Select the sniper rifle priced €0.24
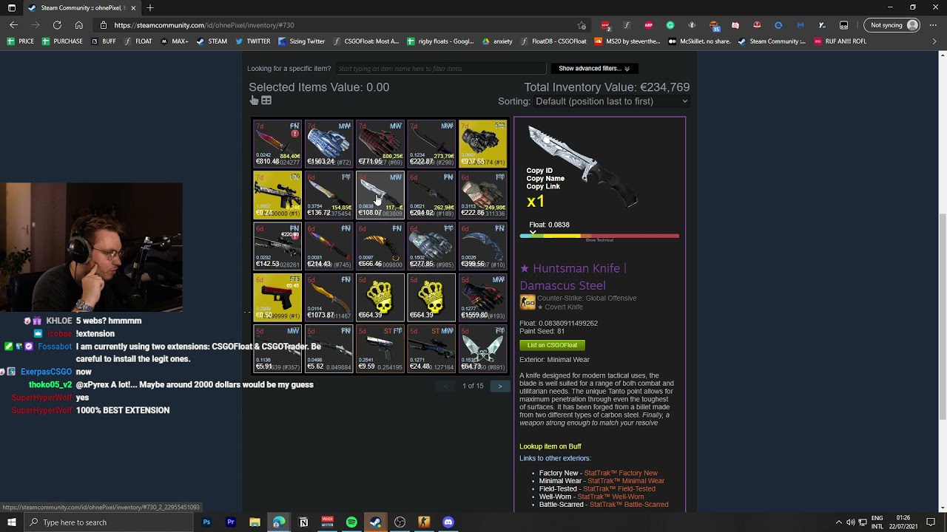This screenshot has height=532, width=947. point(277,195)
